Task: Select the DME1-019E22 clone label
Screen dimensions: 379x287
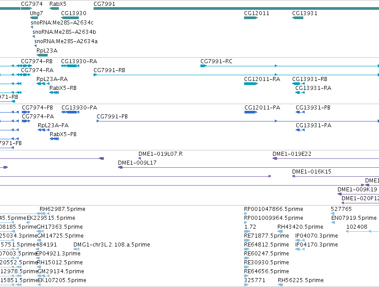Action: (x=292, y=154)
